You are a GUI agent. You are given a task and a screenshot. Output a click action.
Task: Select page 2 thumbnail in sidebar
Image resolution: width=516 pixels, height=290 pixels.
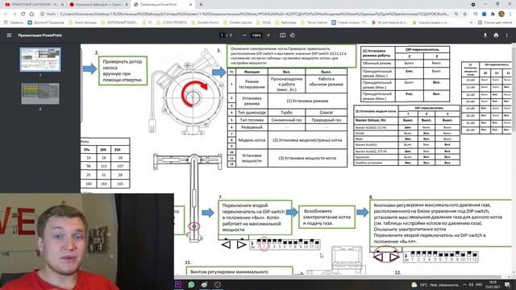tap(40, 93)
